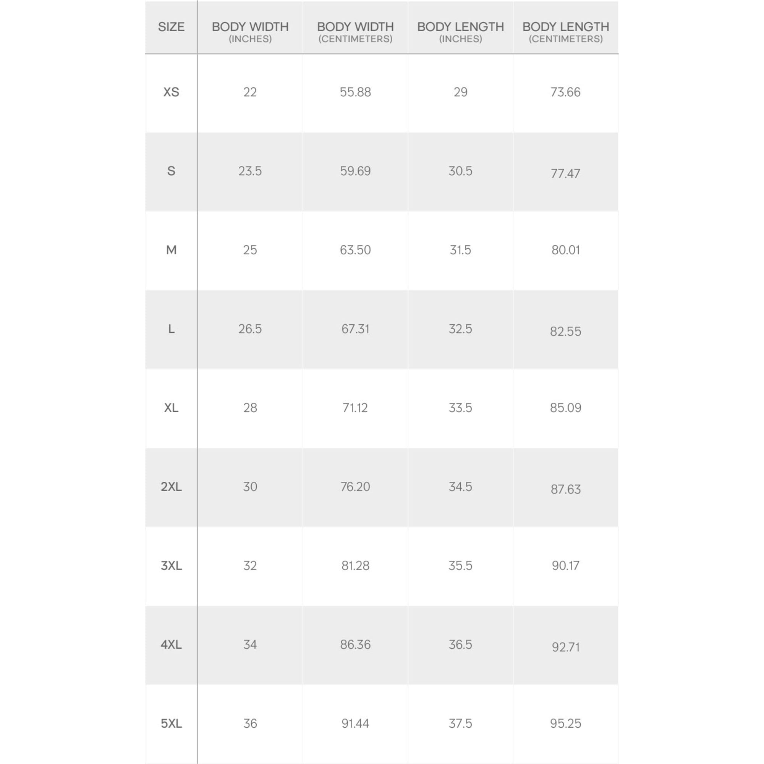
Task: Click the 55.88 body width cell
Action: coord(355,92)
